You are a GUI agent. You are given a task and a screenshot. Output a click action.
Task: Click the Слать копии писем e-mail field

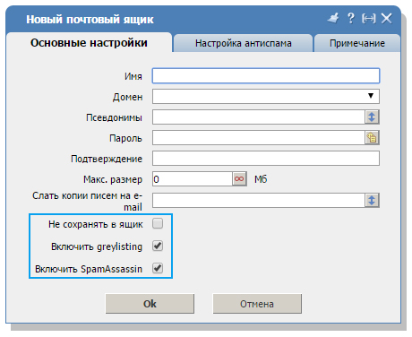pyautogui.click(x=259, y=200)
